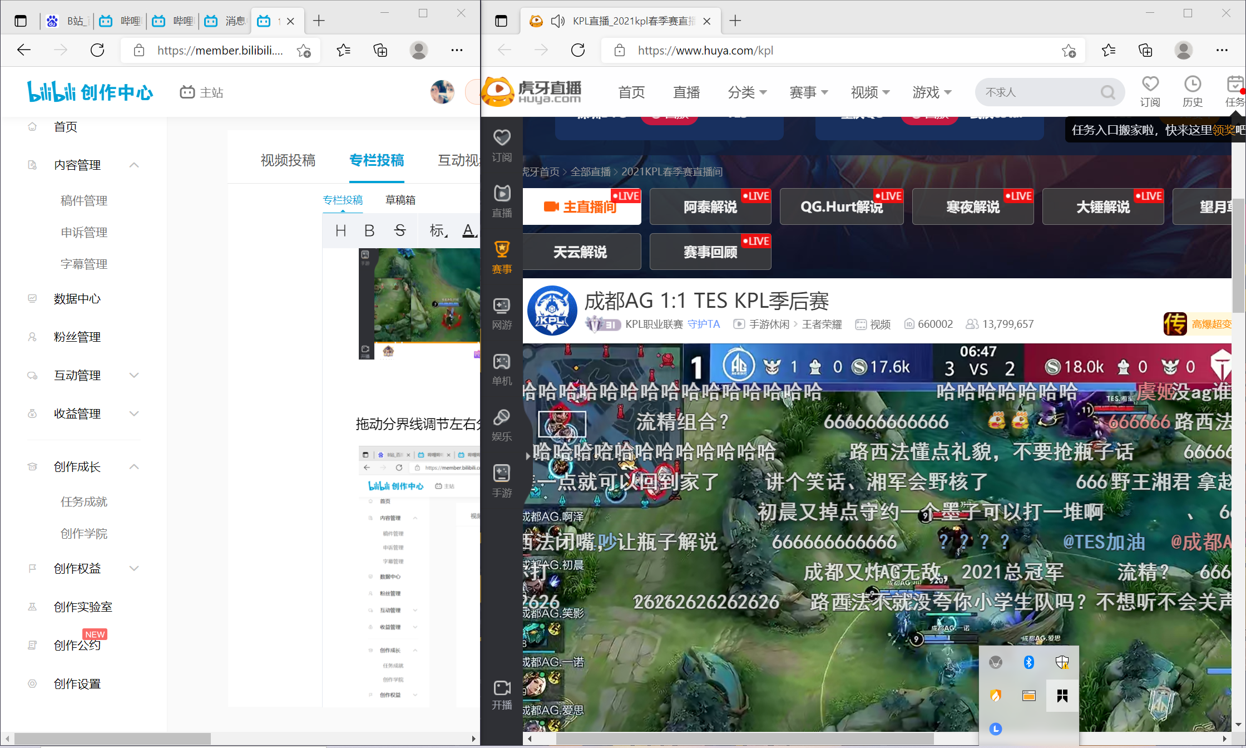This screenshot has height=748, width=1246.
Task: Click the bilibili 创作中心 logo
Action: pyautogui.click(x=90, y=92)
